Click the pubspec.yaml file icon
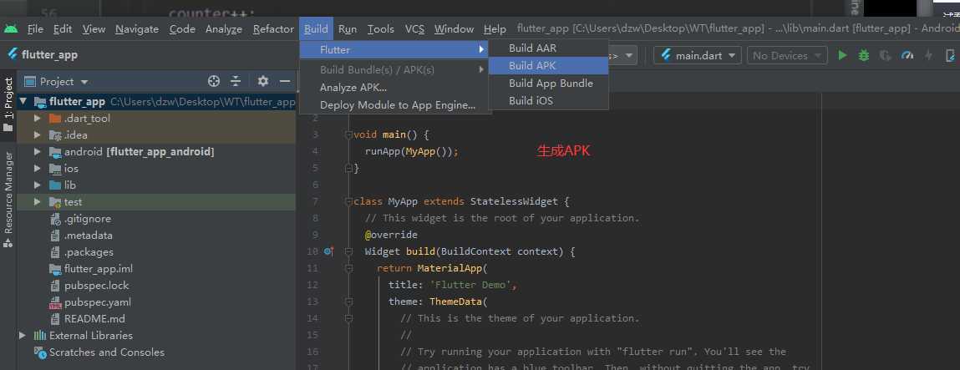Viewport: 960px width, 370px height. point(55,302)
